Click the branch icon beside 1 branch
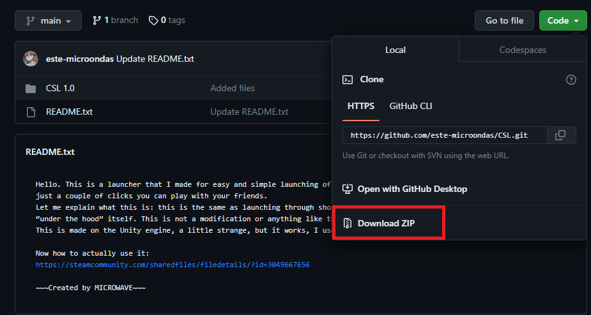The height and width of the screenshot is (315, 591). pyautogui.click(x=97, y=20)
